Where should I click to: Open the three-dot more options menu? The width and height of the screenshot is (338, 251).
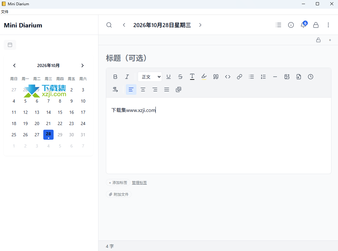click(328, 25)
